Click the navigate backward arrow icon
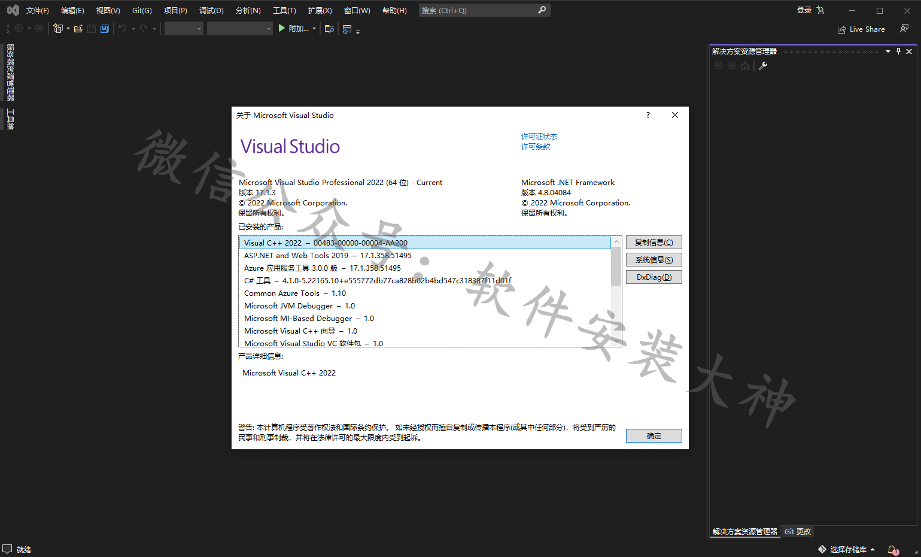 tap(19, 29)
